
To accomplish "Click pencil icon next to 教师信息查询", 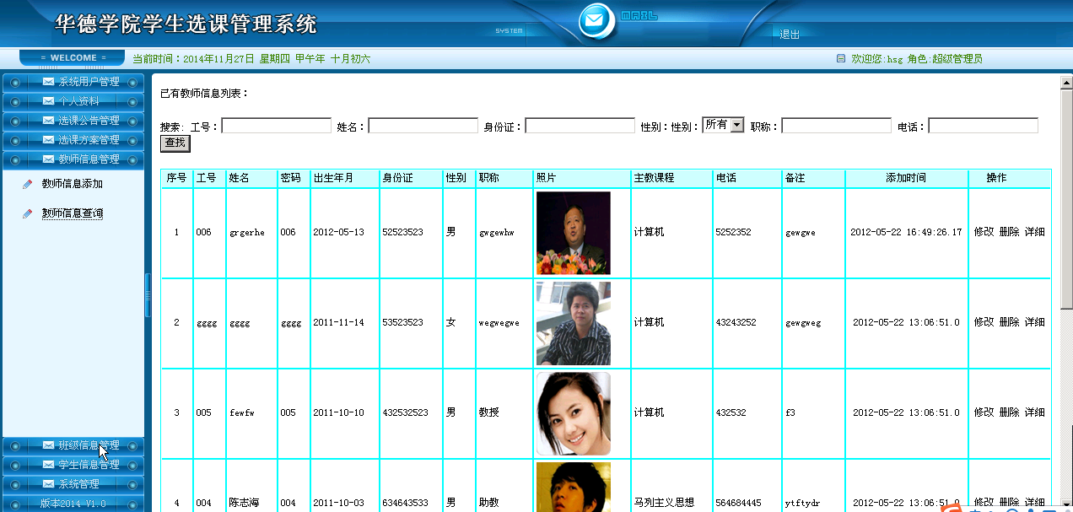I will [28, 214].
